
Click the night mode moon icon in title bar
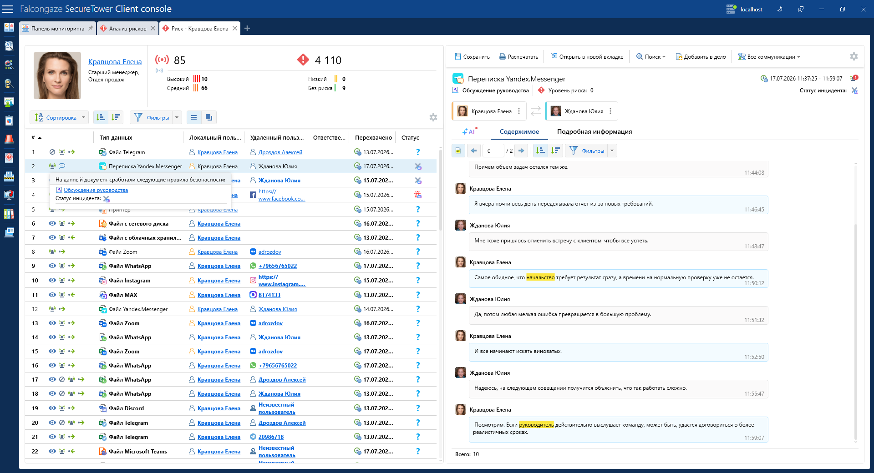(780, 9)
